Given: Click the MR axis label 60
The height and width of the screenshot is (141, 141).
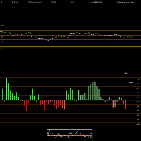Looking at the screenshot, I should 138,88.
